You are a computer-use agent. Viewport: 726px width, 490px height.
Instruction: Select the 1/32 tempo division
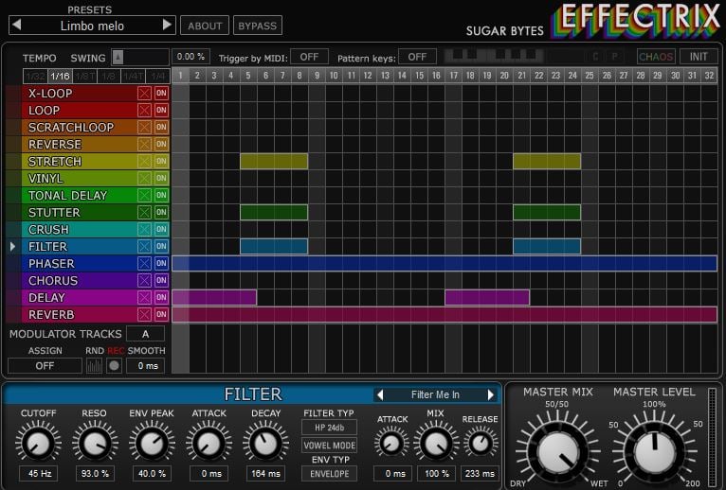pyautogui.click(x=36, y=77)
